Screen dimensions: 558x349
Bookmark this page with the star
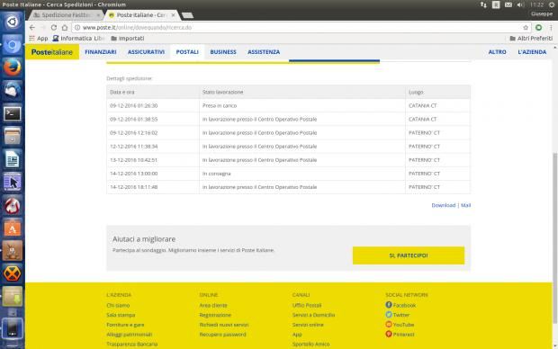click(x=526, y=27)
